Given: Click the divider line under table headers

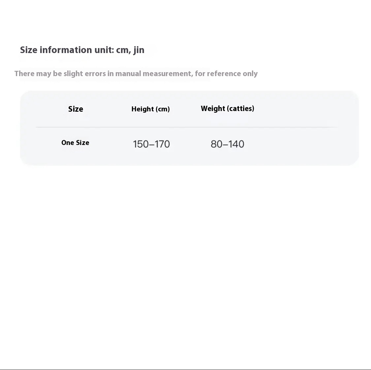Looking at the screenshot, I should point(186,127).
